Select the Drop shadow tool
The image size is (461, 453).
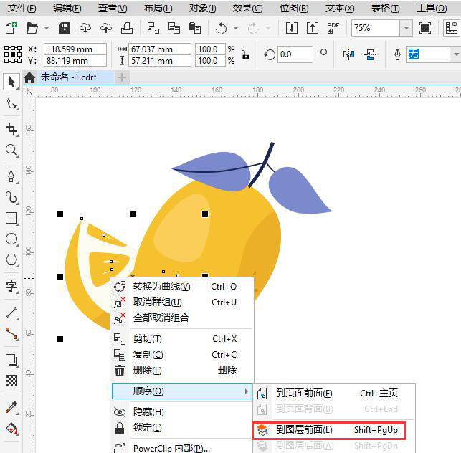11,360
